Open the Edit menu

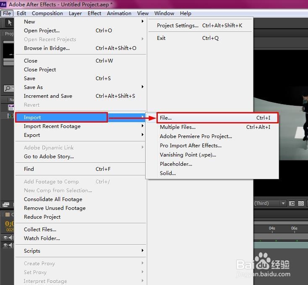(x=21, y=13)
